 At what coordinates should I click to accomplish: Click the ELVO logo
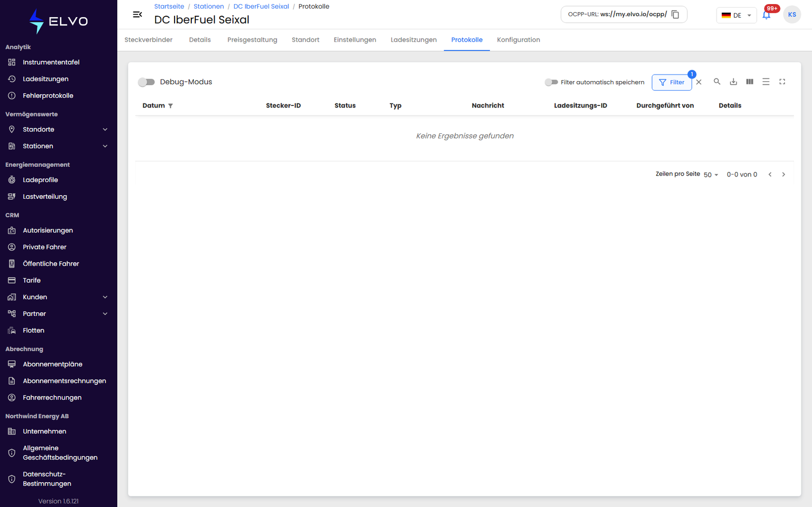click(58, 21)
